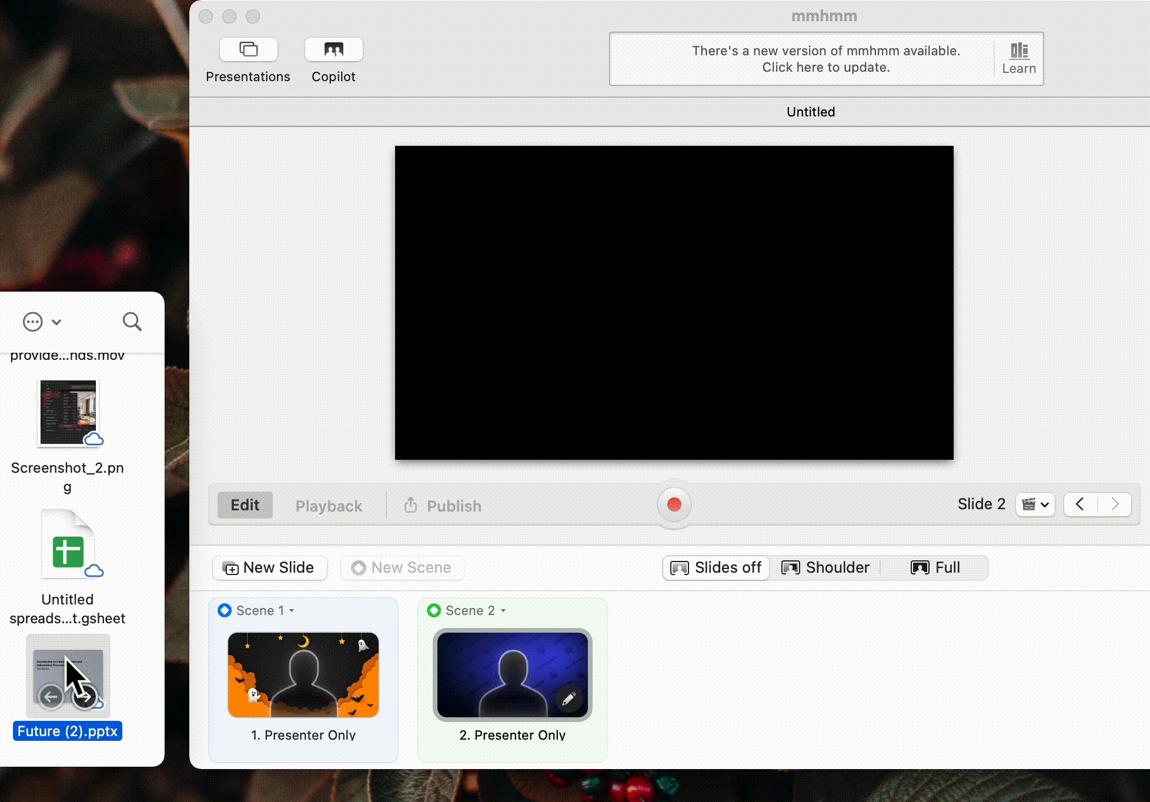Click the record button to start recording
The width and height of the screenshot is (1150, 802).
[674, 504]
